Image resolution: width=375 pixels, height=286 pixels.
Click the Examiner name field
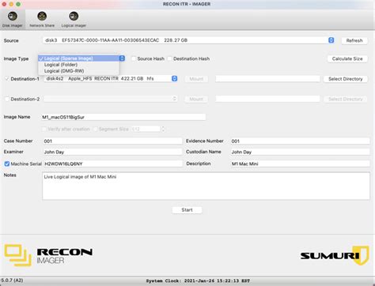click(112, 152)
